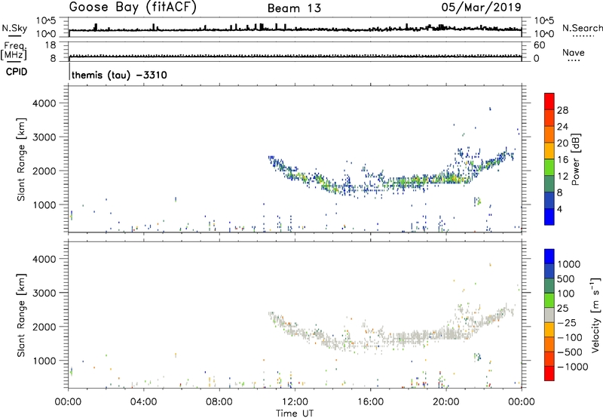Image resolution: width=603 pixels, height=418 pixels.
Task: Click the red top segment of Power colorbar
Action: tap(549, 101)
